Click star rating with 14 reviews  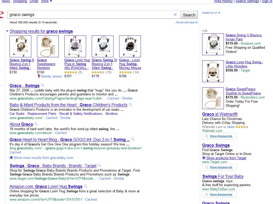[x=126, y=72]
